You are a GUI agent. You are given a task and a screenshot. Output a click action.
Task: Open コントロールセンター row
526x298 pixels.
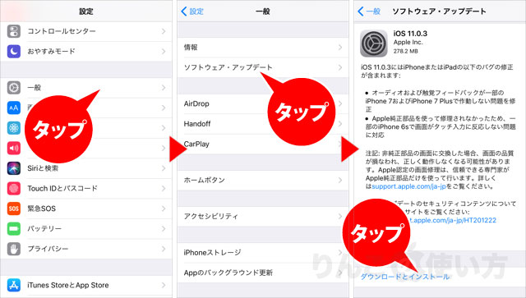86,31
